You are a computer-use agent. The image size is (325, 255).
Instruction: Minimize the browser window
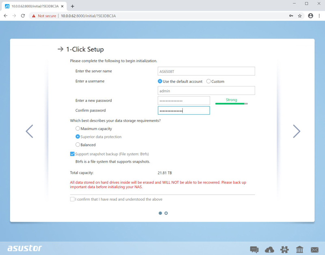click(x=294, y=4)
